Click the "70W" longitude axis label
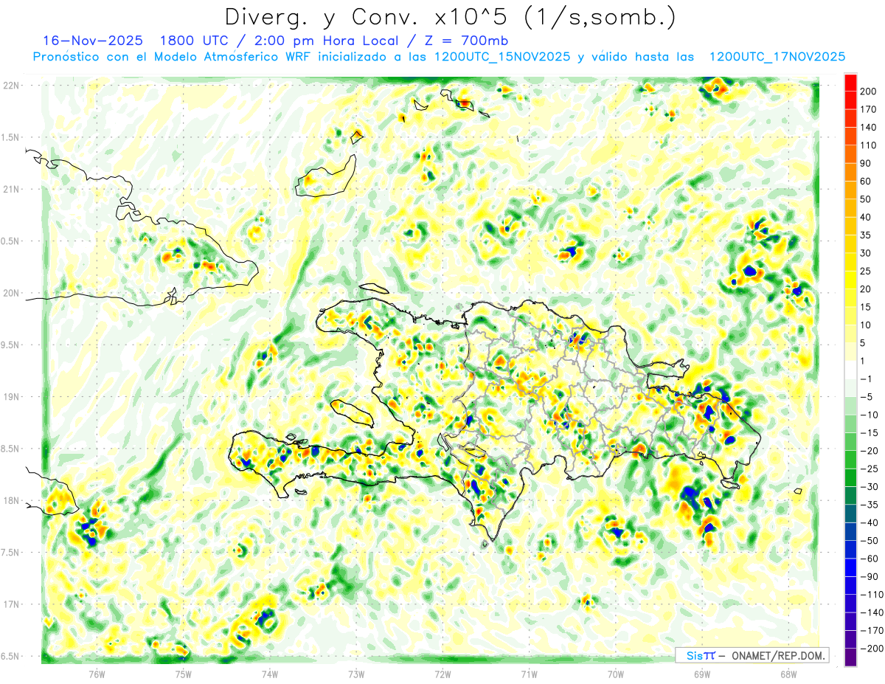Image resolution: width=885 pixels, height=684 pixels. pos(616,674)
